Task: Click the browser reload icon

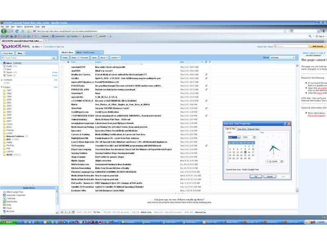Action: pos(17,31)
